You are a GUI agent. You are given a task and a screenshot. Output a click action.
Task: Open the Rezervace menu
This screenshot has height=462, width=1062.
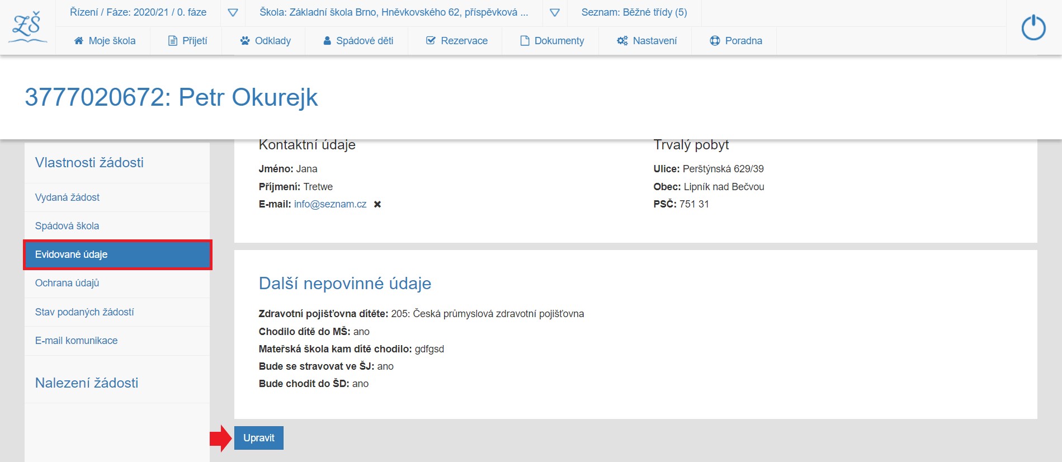[x=457, y=40]
